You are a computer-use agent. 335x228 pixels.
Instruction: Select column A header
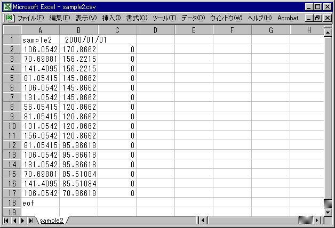coord(40,30)
